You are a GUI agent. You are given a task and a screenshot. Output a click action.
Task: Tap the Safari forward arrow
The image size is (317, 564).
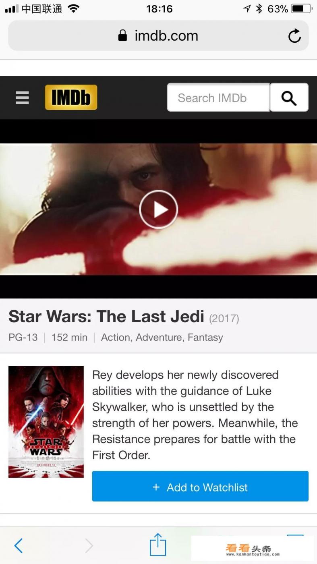pos(89,546)
